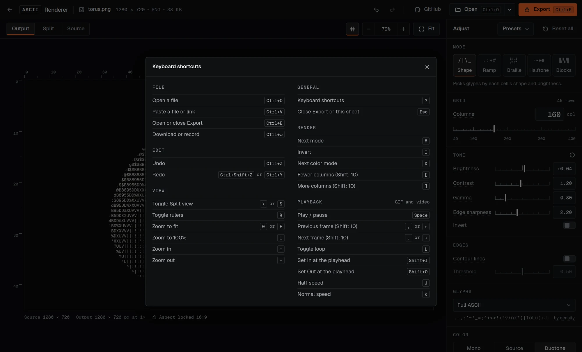Click the Contrast slider
The height and width of the screenshot is (352, 582).
point(522,183)
